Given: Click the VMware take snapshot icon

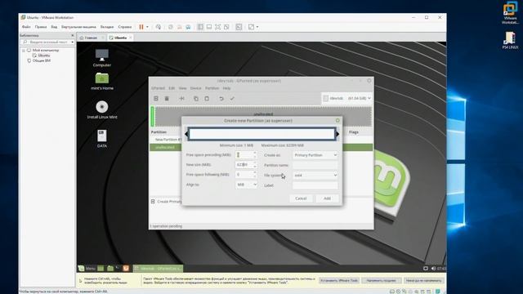Looking at the screenshot, I should (x=171, y=27).
